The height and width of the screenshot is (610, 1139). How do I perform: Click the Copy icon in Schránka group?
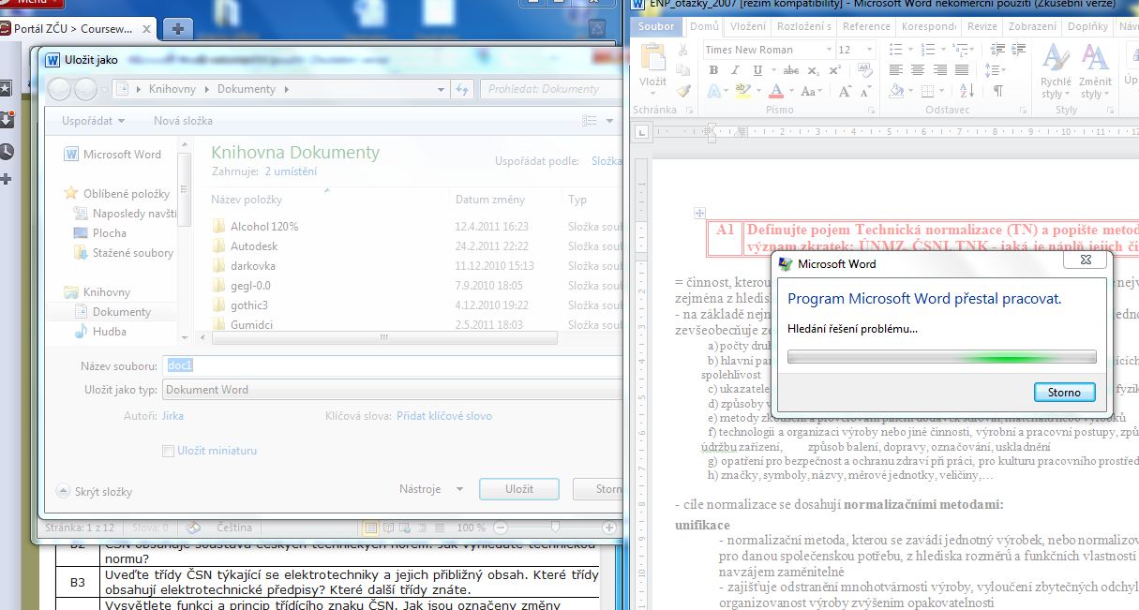click(x=683, y=70)
